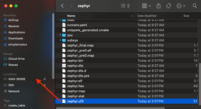
Task: Select the zephyr.hex file
Action: point(75,86)
